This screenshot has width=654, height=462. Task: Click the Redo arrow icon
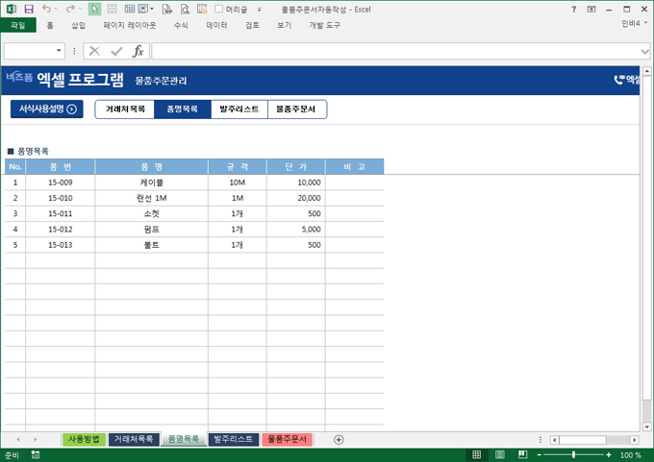pyautogui.click(x=70, y=9)
